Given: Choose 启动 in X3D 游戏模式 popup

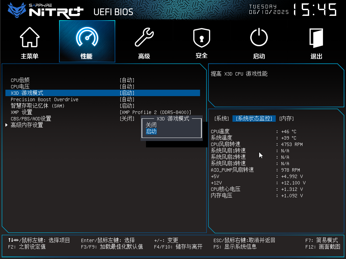Looking at the screenshot, I should click(151, 132).
